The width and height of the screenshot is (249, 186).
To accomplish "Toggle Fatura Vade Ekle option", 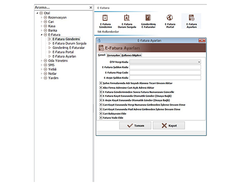I will (x=101, y=117).
